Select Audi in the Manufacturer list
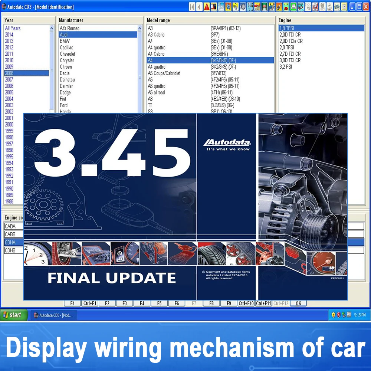Screen dimensions: 371x371 tap(74, 35)
